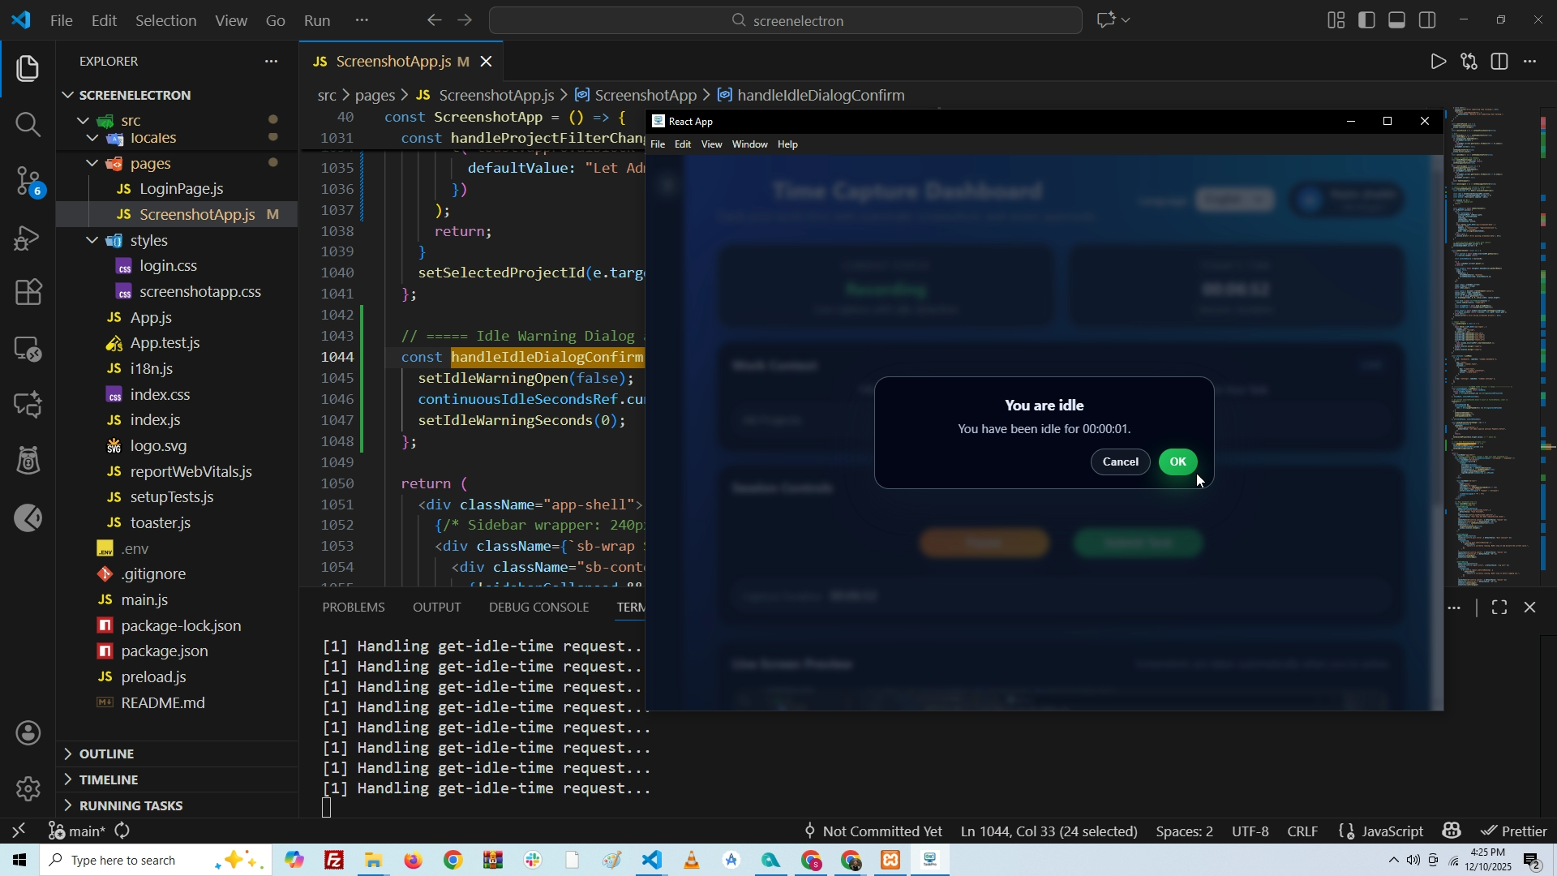Click Split Editor Right icon

click(x=1499, y=62)
